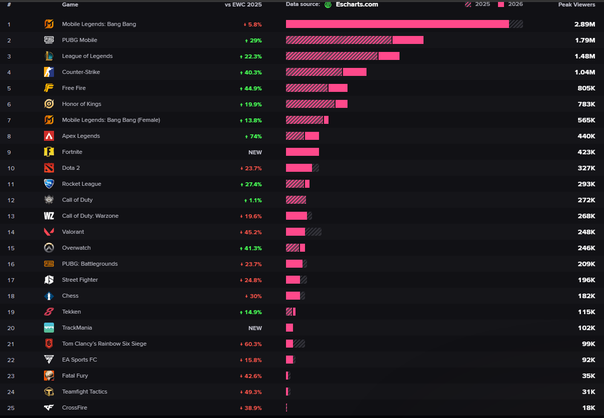Click the Call of Duty: Warzone WZ icon
The height and width of the screenshot is (418, 604).
point(49,216)
